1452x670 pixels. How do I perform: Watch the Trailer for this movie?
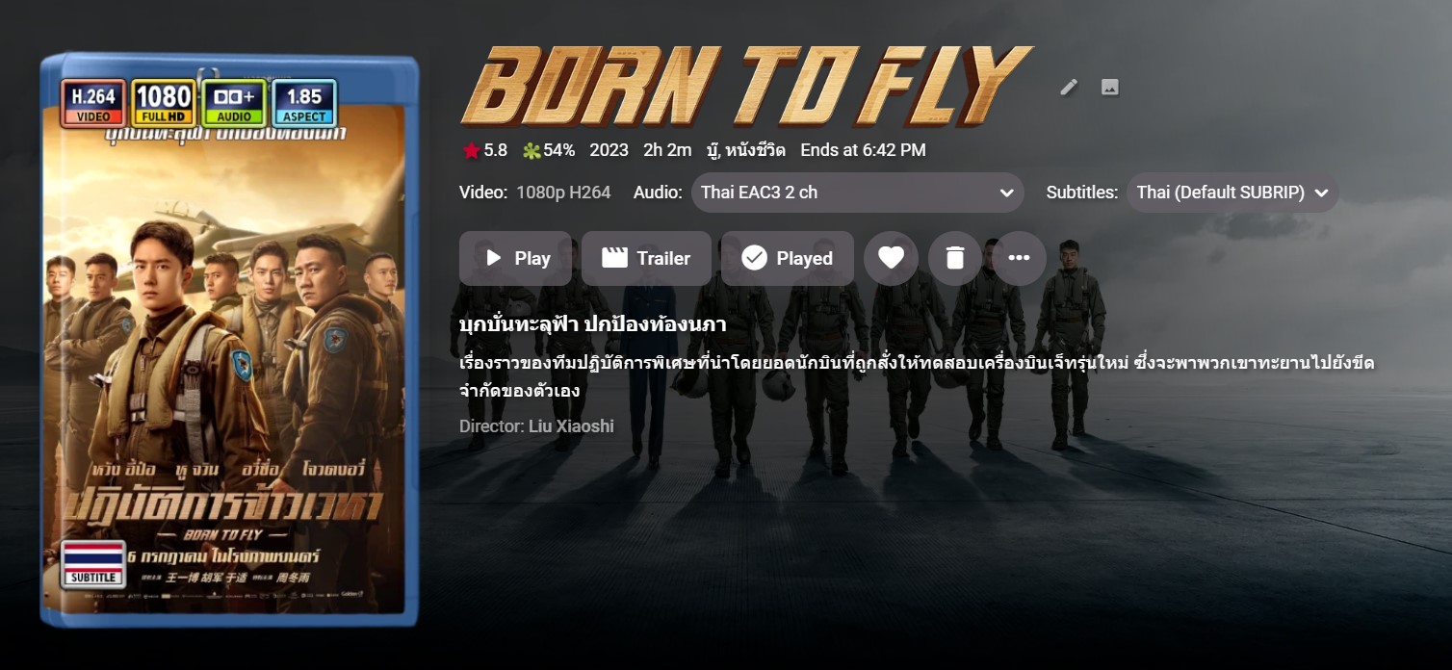point(646,258)
